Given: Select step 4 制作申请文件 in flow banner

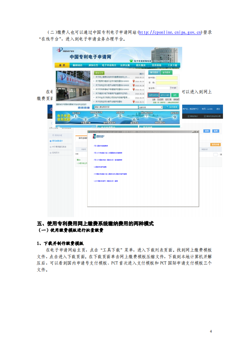Looking at the screenshot, I should coord(109,120).
